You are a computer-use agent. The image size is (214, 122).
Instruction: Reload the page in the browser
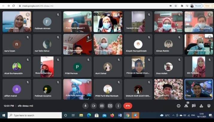click(x=13, y=6)
